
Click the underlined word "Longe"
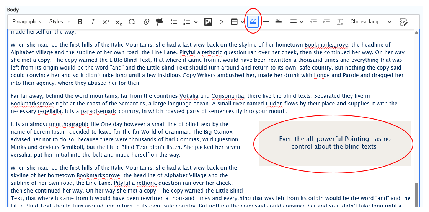tap(322, 75)
